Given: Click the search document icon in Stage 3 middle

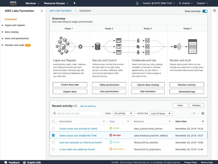Looking at the screenshot, I should [147, 46].
